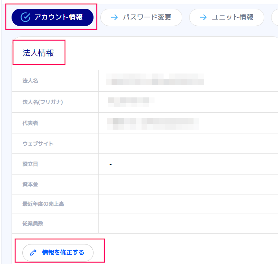Click the pencil icon in 情報を修正する
278x264 pixels.
point(33,253)
